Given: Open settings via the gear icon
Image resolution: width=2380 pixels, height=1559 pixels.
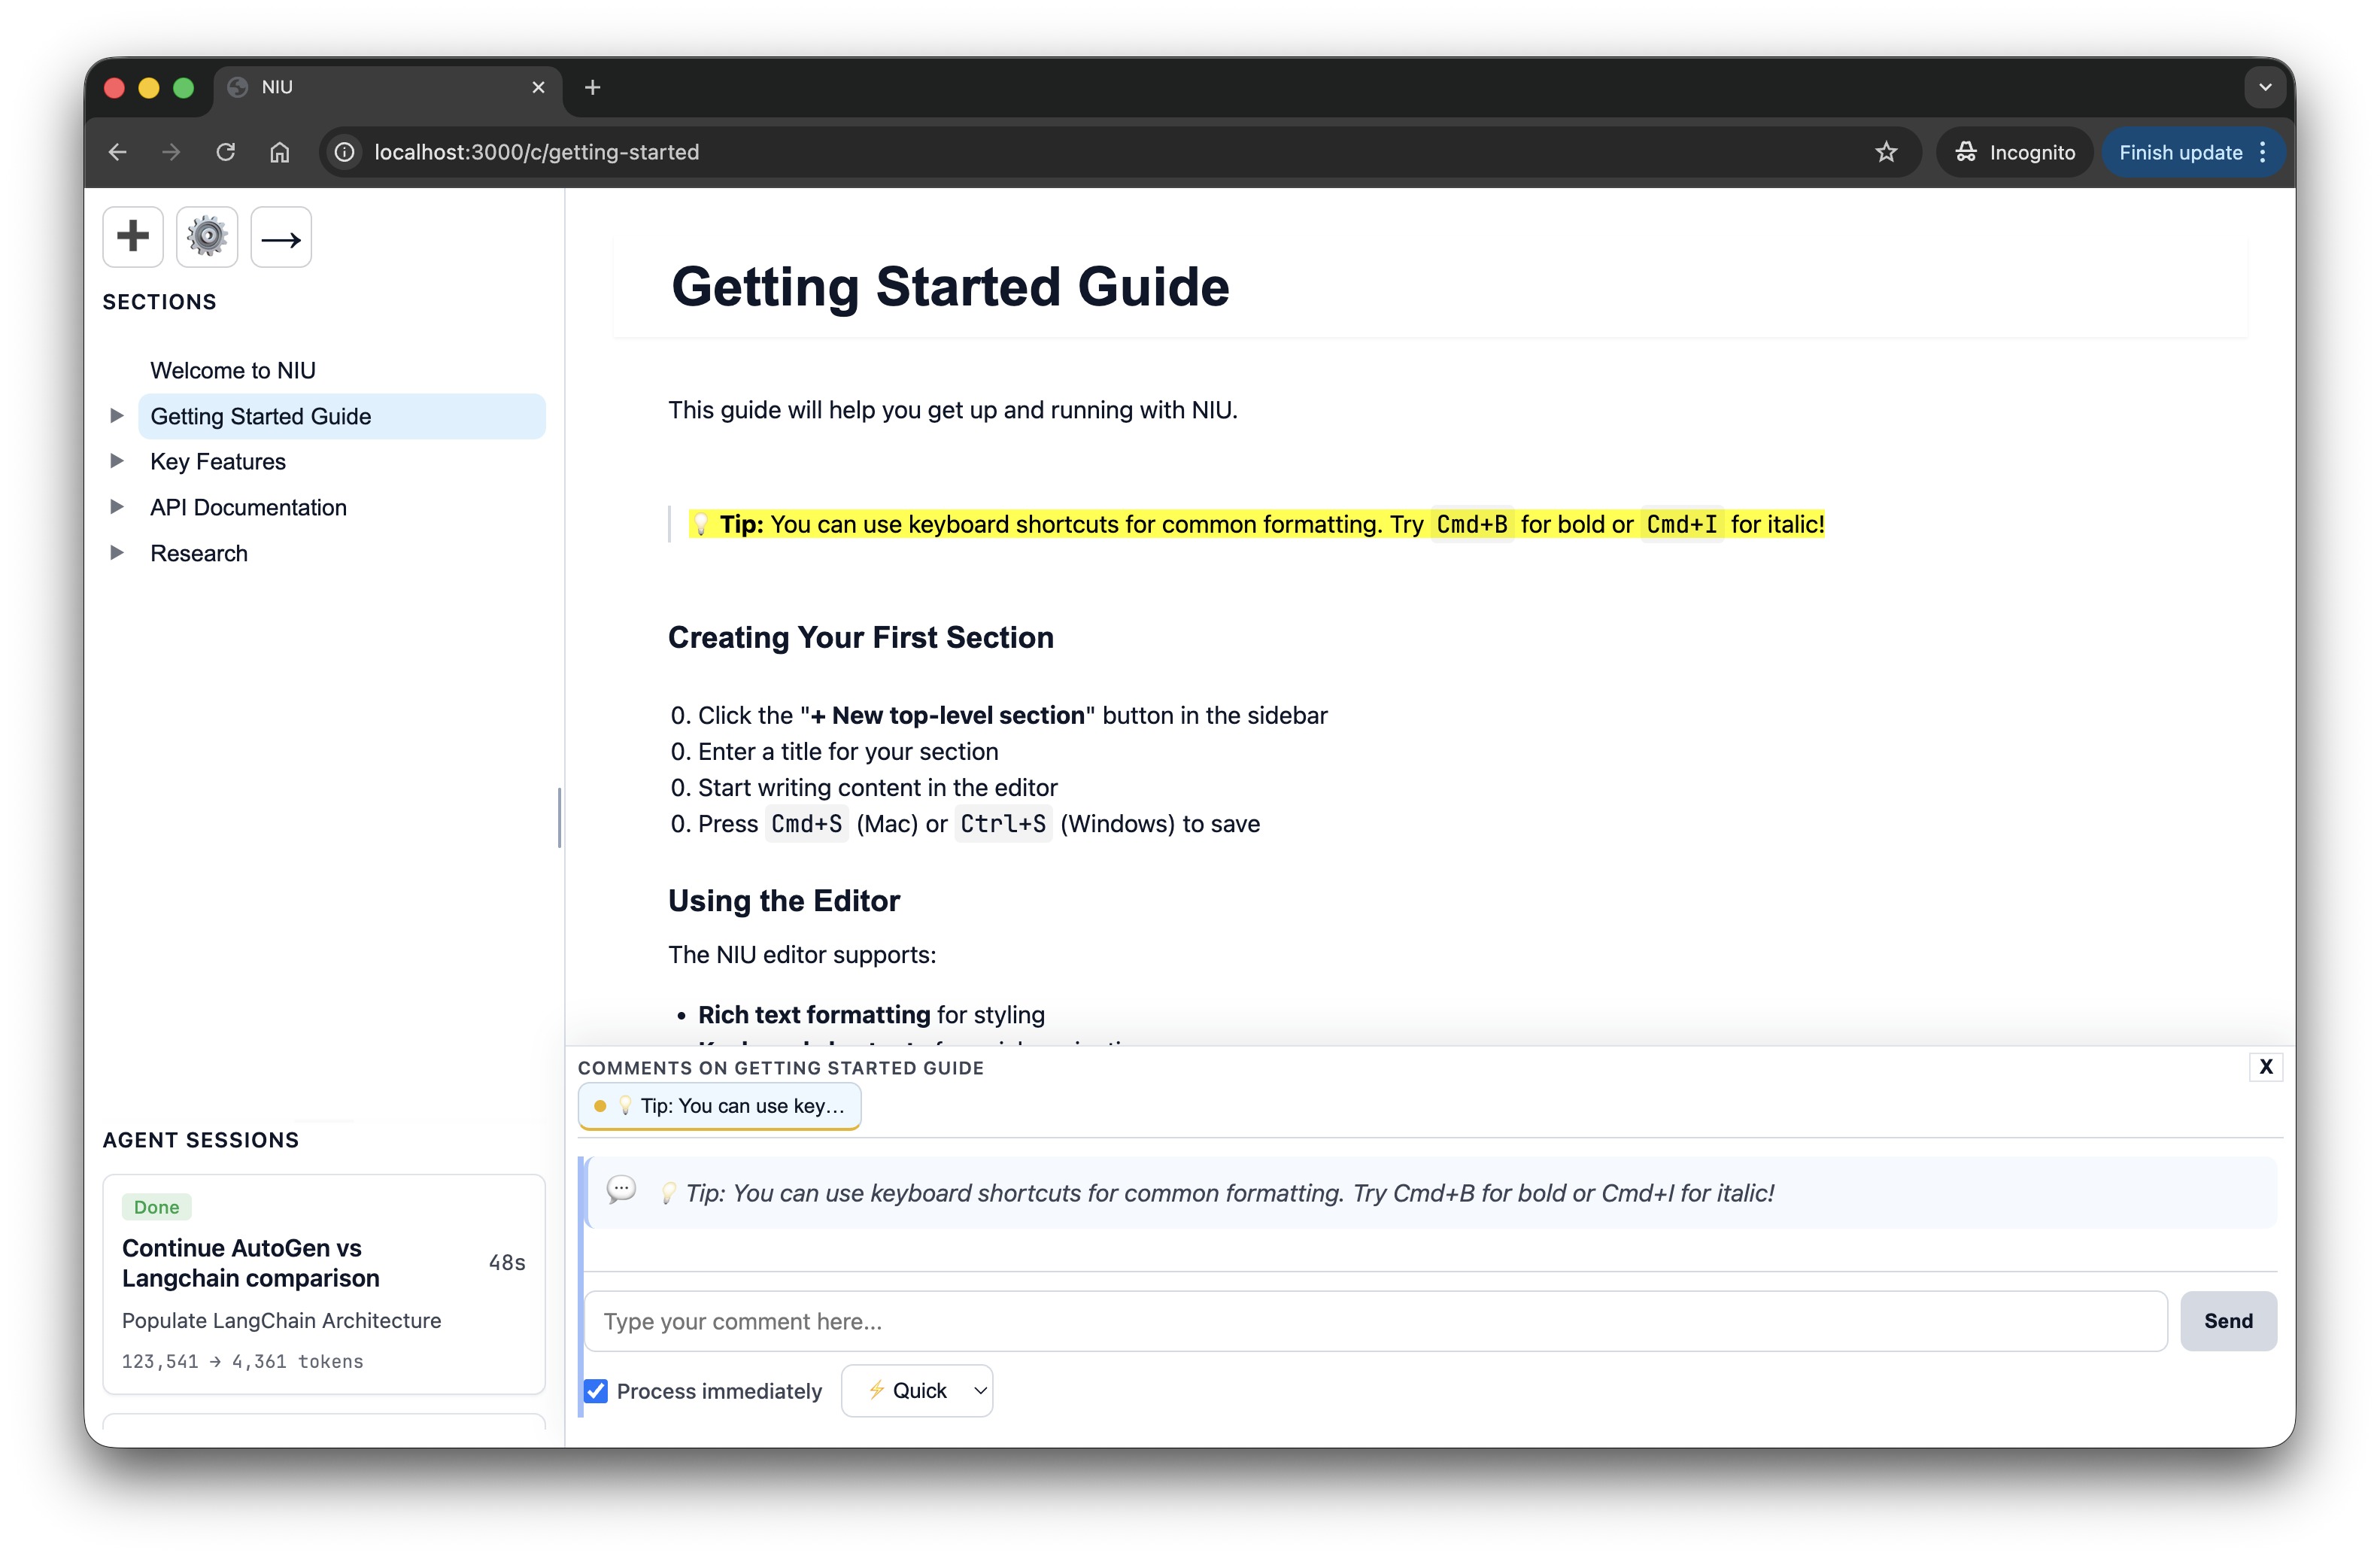Looking at the screenshot, I should pyautogui.click(x=207, y=237).
